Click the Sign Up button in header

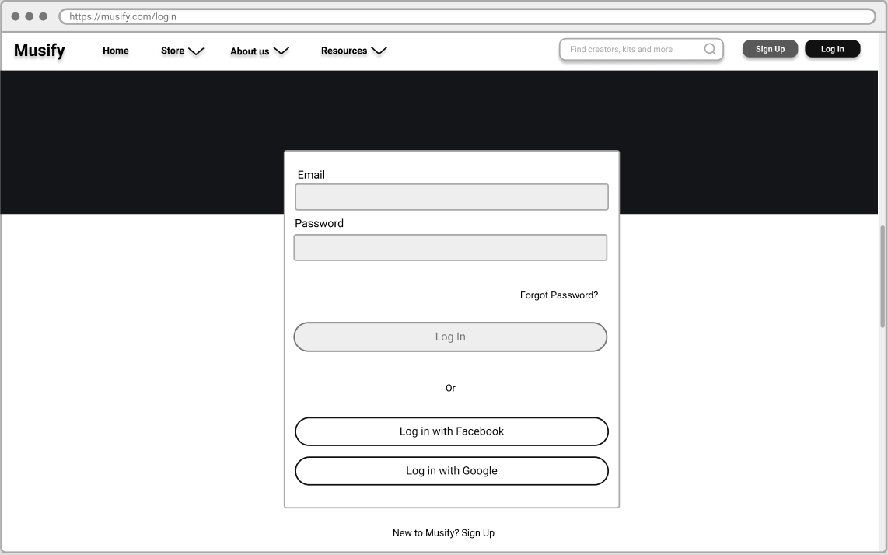point(771,49)
